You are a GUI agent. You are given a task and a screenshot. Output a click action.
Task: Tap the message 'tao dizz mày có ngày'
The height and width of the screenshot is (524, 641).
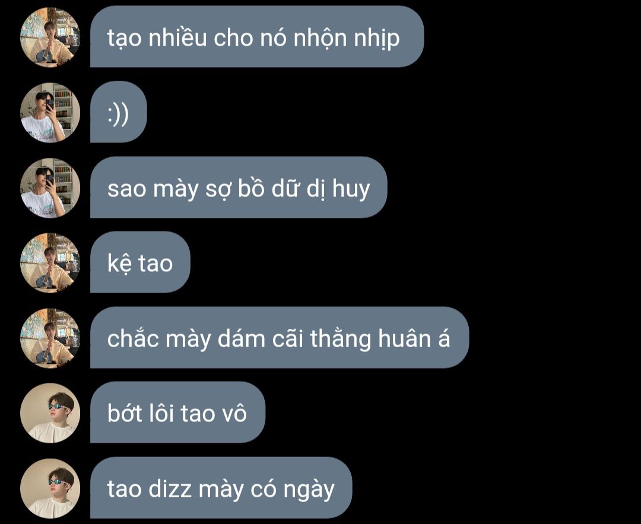pos(221,488)
